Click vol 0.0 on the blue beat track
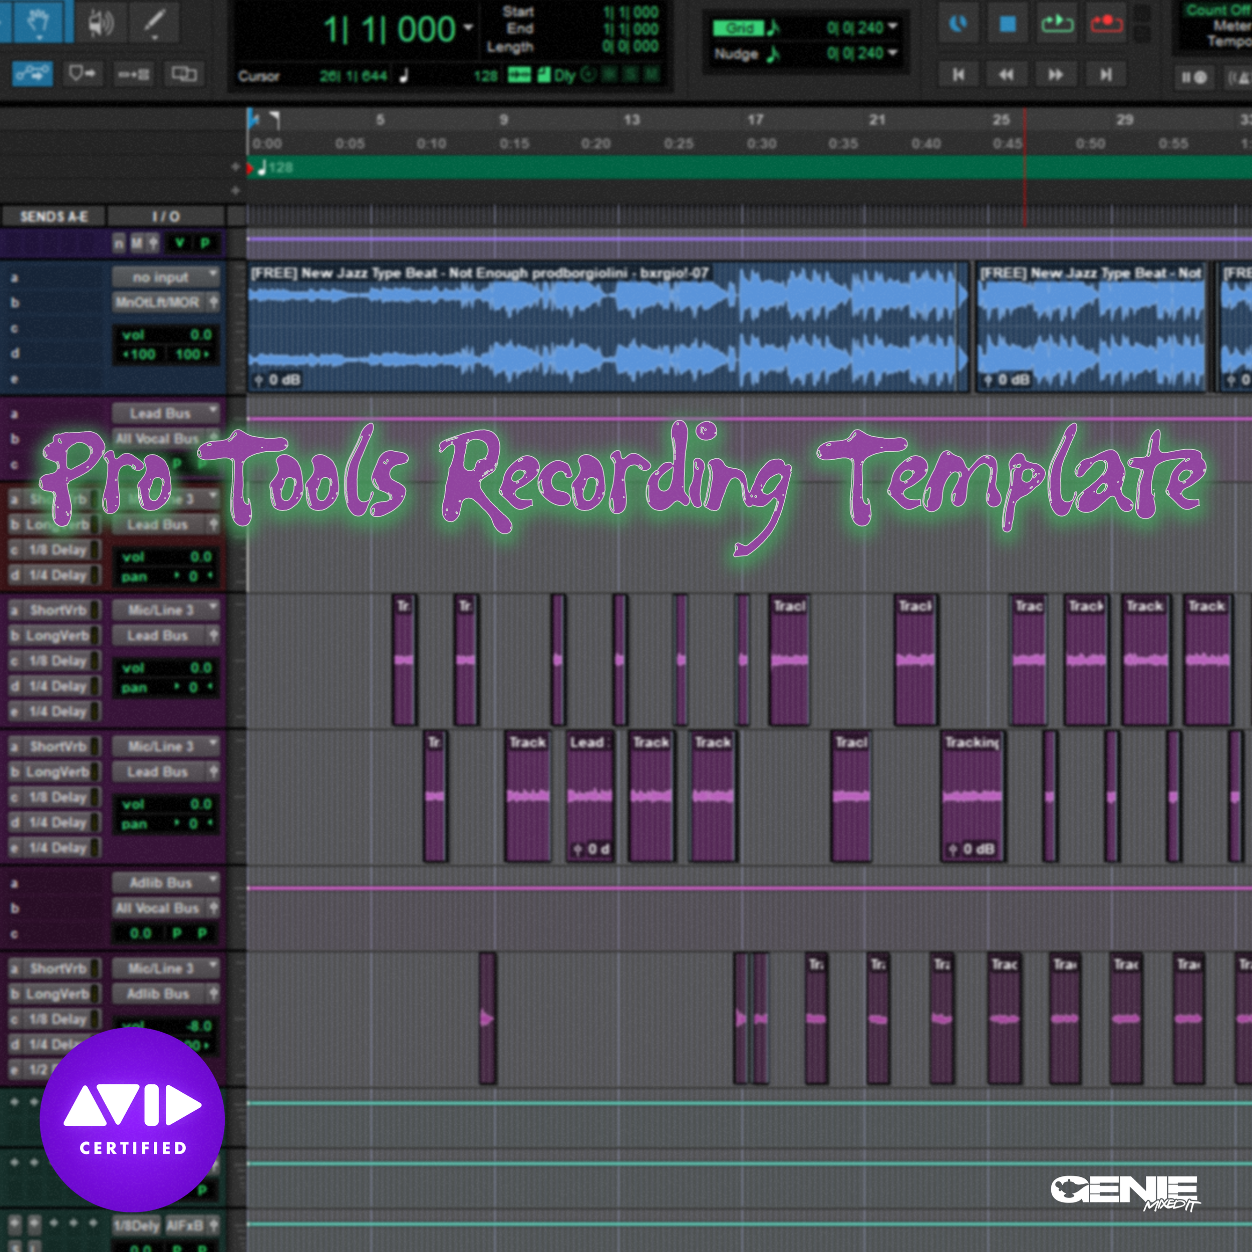Viewport: 1252px width, 1252px height. (167, 335)
